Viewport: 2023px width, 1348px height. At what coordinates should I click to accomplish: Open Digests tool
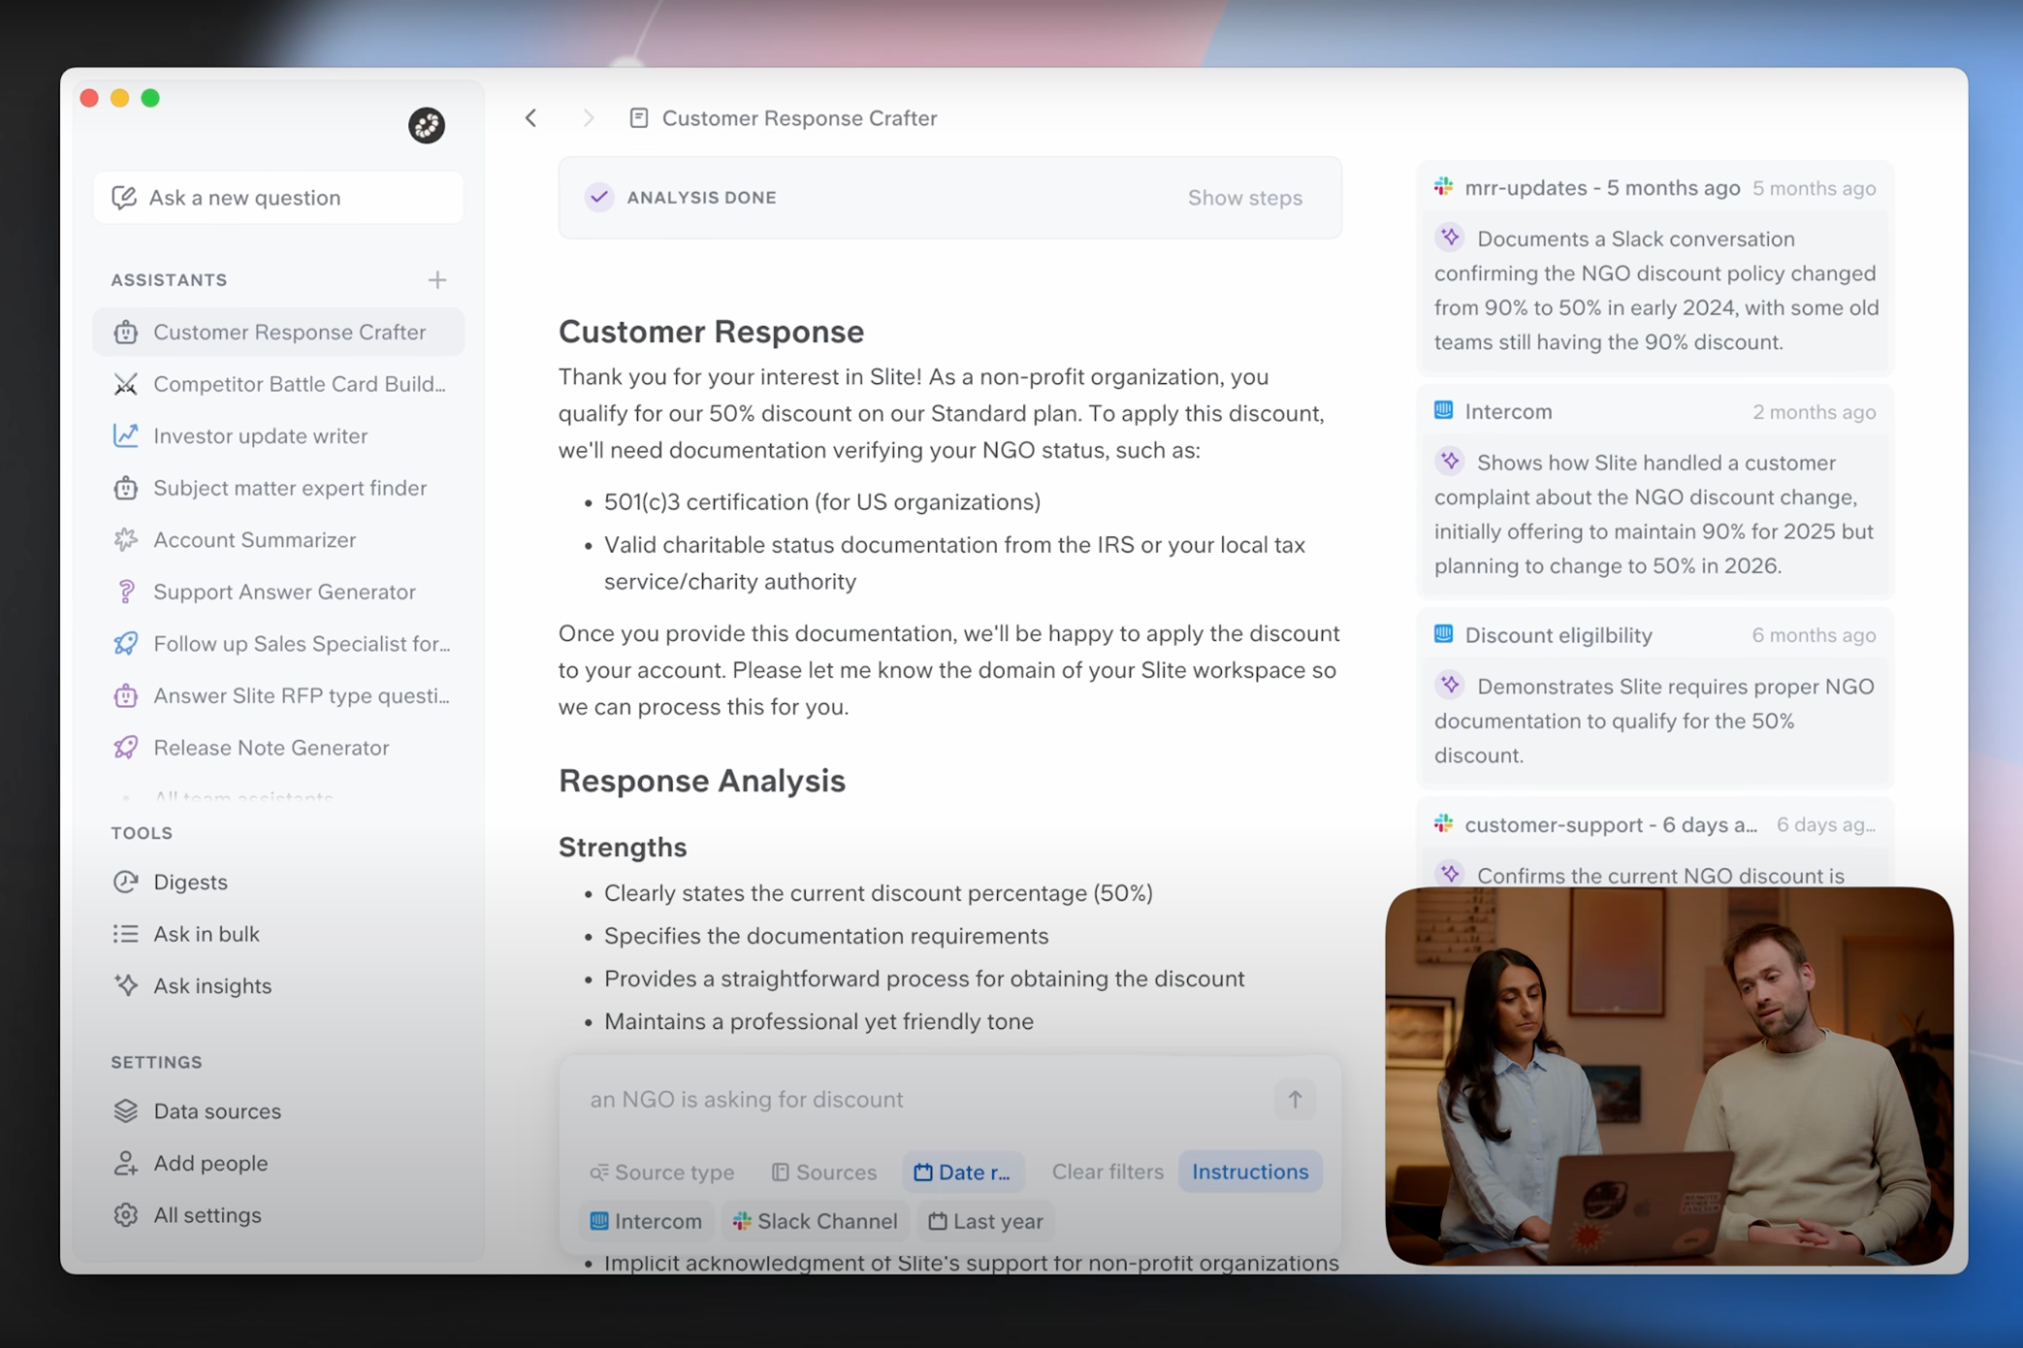(190, 882)
